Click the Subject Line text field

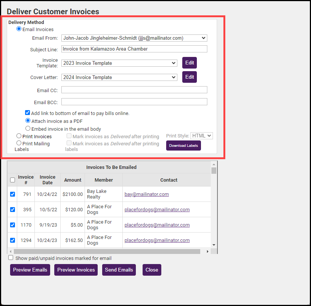point(134,49)
